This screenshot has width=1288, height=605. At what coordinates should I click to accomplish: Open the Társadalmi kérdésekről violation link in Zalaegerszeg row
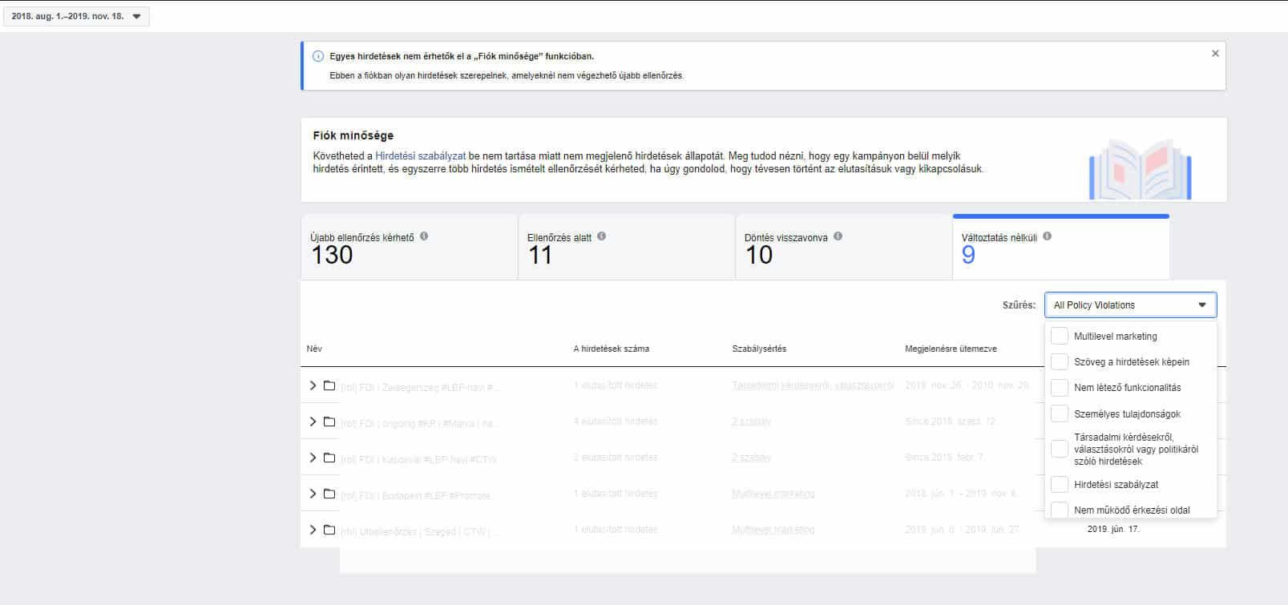(813, 385)
